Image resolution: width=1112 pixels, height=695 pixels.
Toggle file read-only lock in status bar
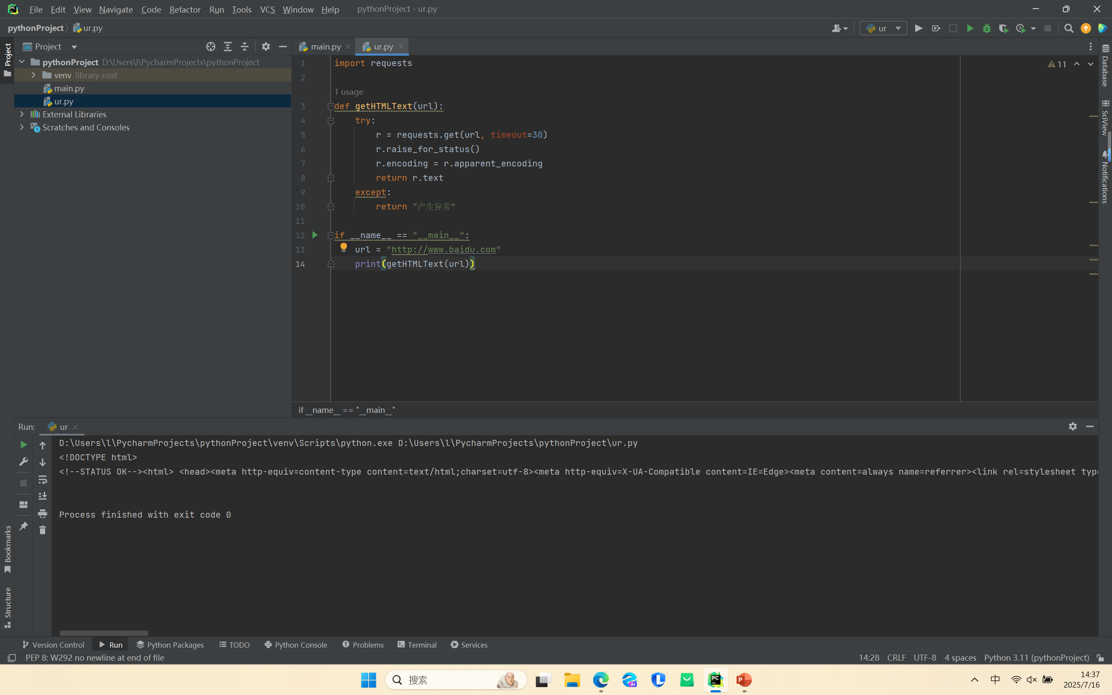pyautogui.click(x=1100, y=658)
